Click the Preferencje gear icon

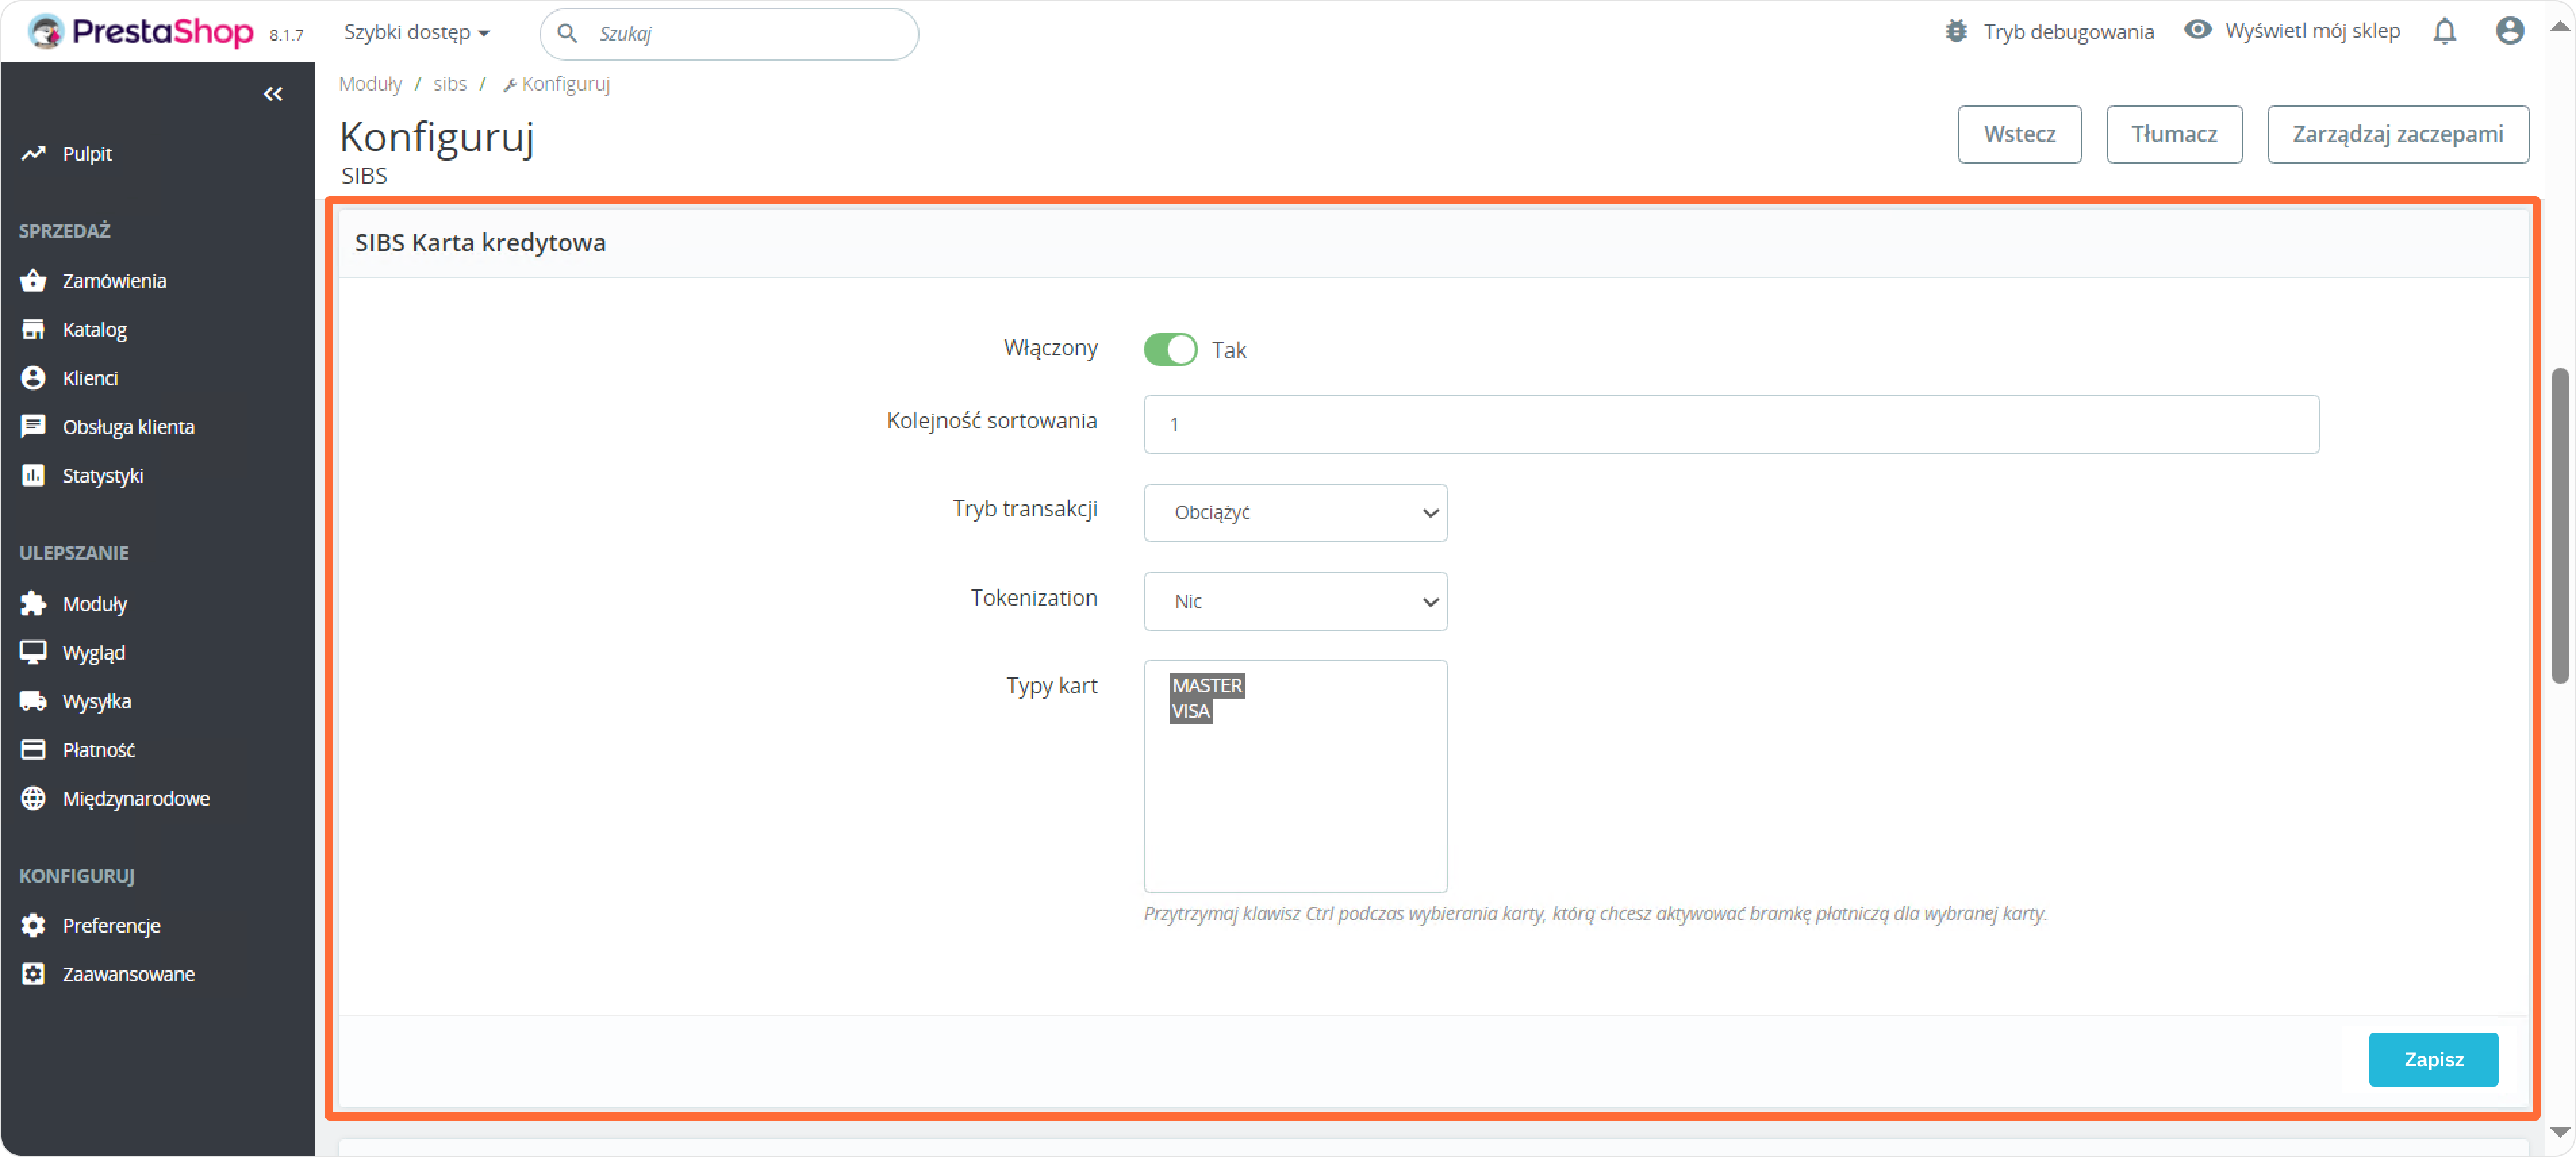point(33,925)
